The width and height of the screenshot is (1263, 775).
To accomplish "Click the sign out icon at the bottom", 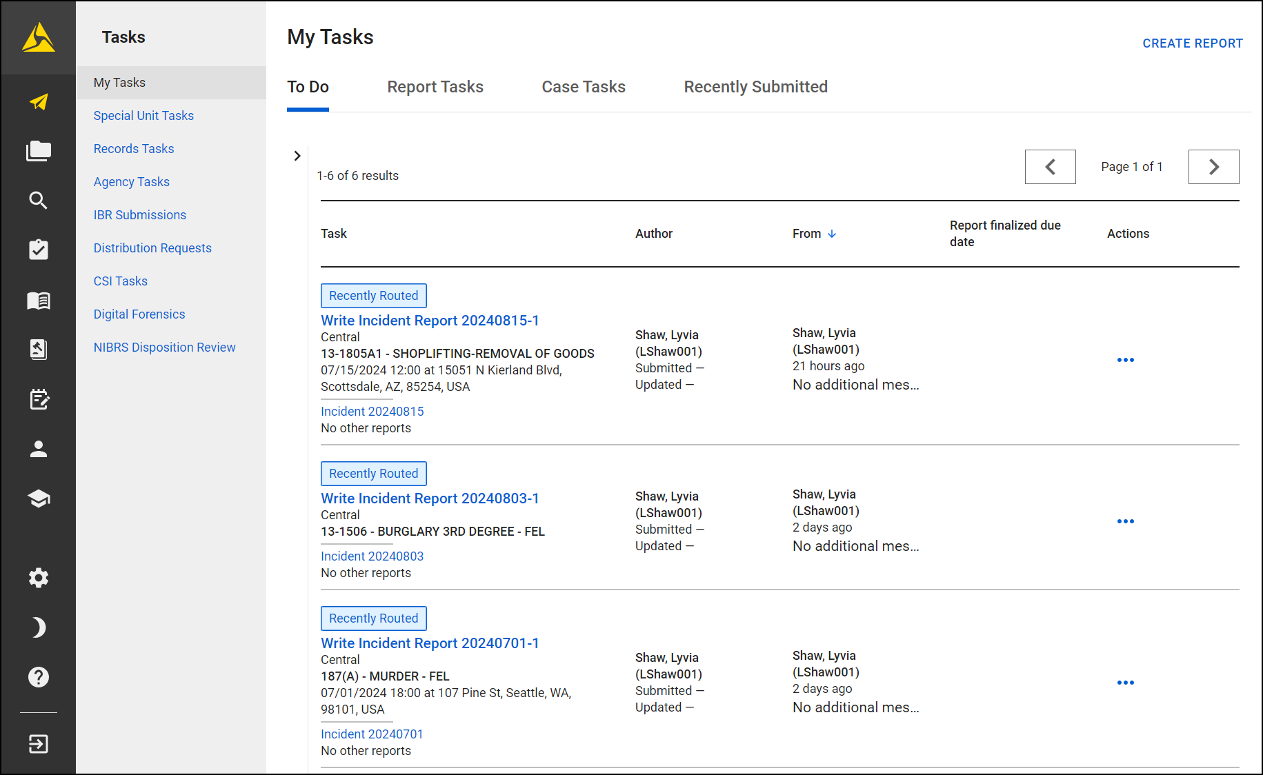I will coord(38,744).
